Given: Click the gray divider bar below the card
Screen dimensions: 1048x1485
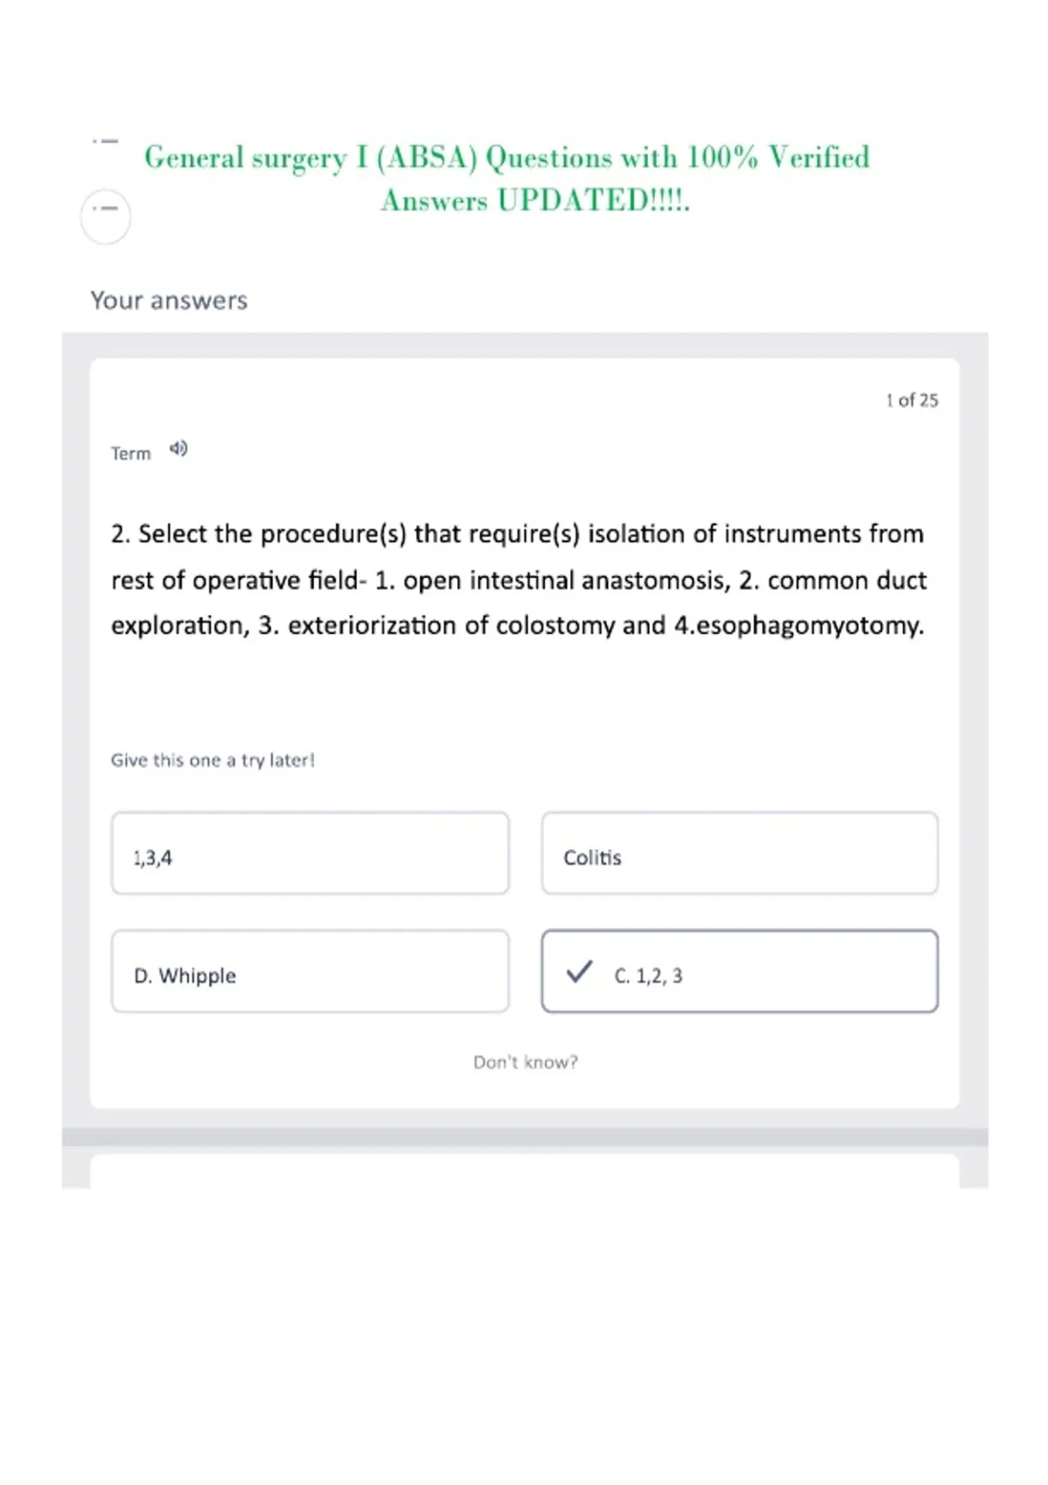Looking at the screenshot, I should point(525,1136).
